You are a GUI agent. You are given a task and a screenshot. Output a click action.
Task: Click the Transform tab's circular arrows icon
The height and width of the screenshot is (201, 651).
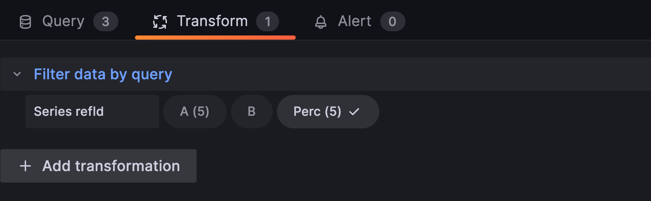(x=160, y=22)
